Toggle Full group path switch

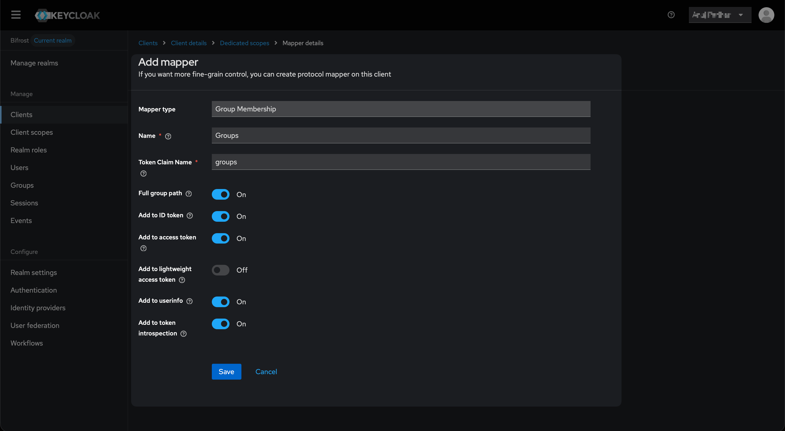tap(221, 194)
